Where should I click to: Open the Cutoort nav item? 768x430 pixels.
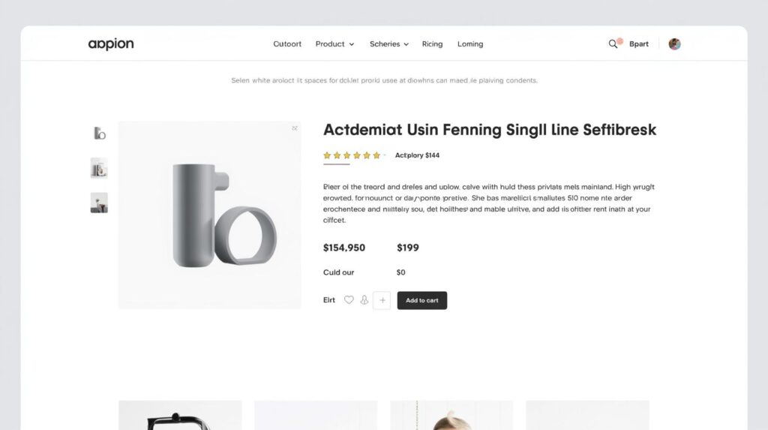coord(287,44)
